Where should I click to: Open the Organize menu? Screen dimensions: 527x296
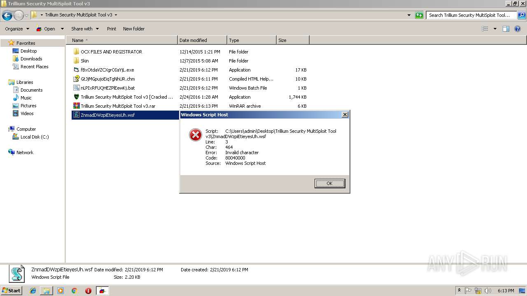coord(17,29)
